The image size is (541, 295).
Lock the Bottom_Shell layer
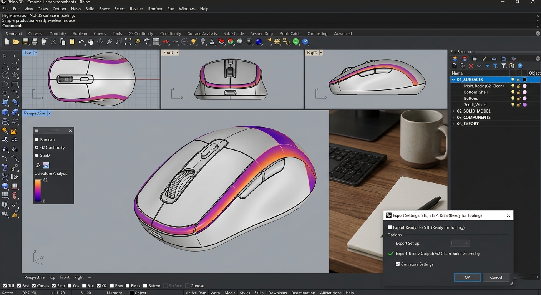tap(518, 92)
